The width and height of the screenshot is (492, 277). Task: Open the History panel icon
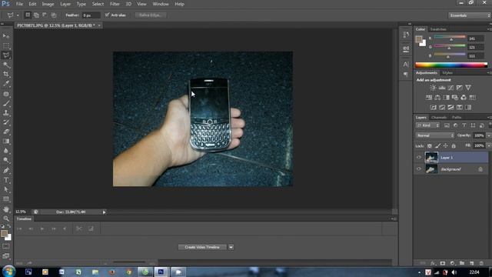406,35
